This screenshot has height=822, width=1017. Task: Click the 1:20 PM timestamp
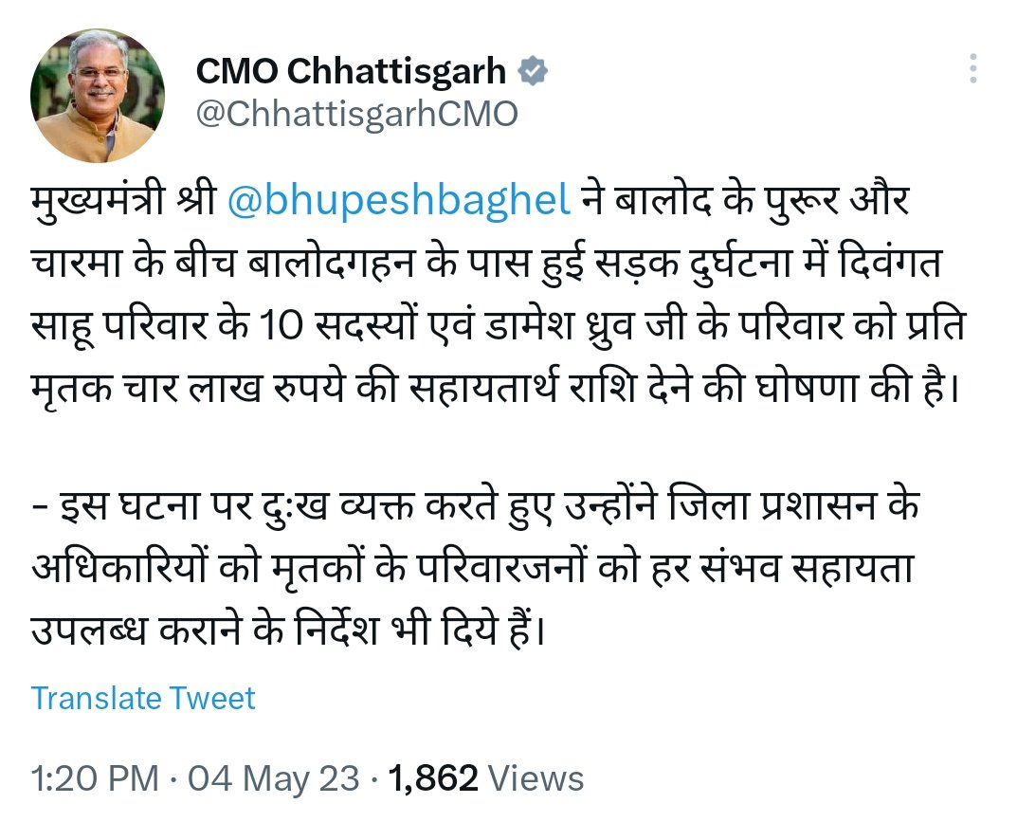95,779
